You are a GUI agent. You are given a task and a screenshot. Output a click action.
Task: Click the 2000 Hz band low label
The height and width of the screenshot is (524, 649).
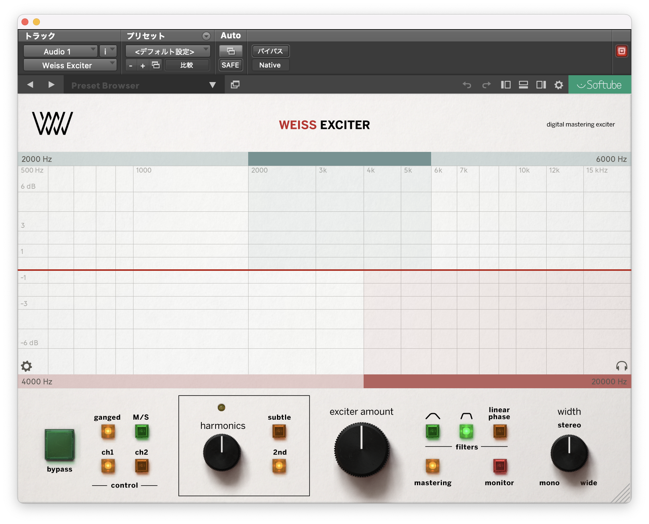(37, 159)
